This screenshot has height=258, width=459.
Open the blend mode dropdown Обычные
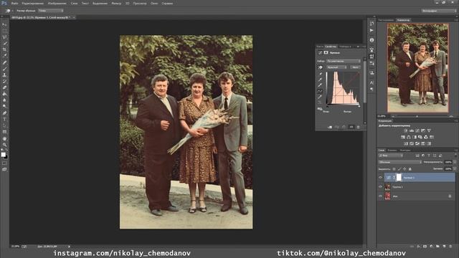pos(400,162)
